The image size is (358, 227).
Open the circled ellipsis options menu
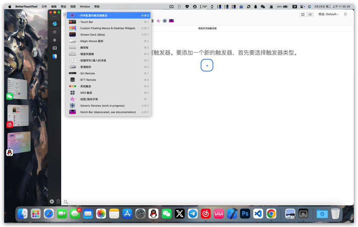345,14
